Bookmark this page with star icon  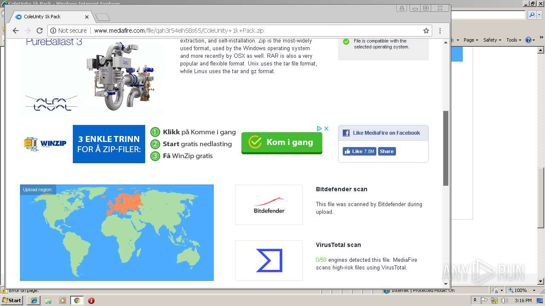tap(426, 31)
